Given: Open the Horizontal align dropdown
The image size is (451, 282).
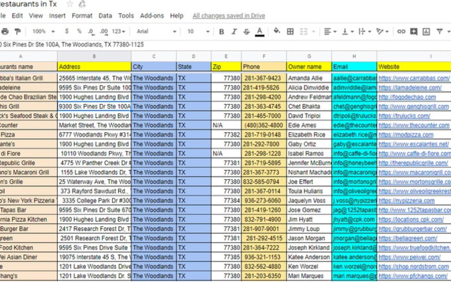Looking at the screenshot, I should [x=330, y=31].
